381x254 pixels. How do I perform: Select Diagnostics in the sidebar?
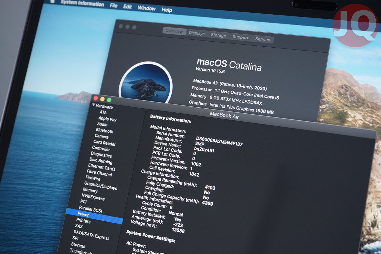(x=101, y=155)
